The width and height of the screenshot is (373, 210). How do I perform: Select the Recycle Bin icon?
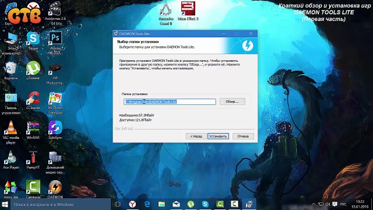pyautogui.click(x=10, y=71)
